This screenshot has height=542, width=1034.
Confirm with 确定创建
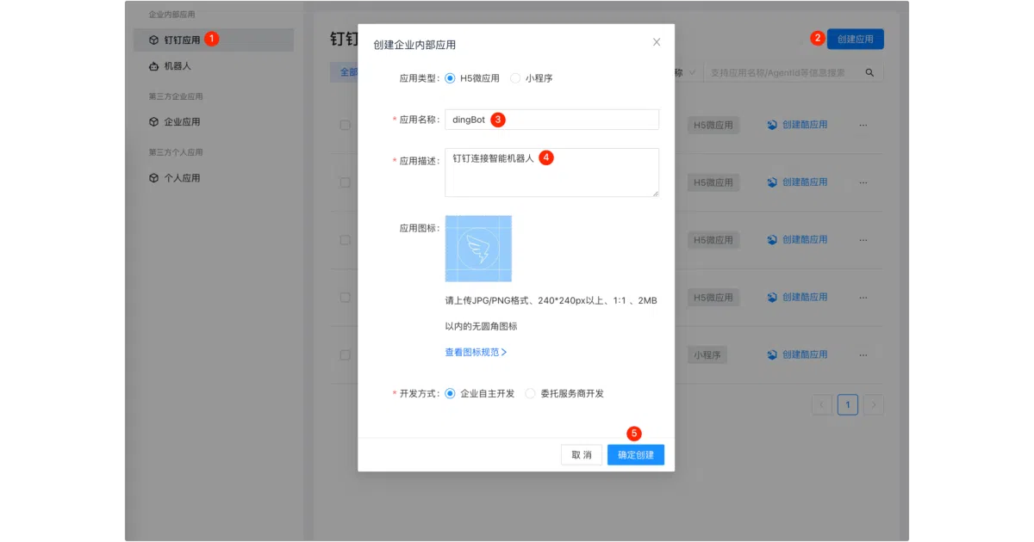[636, 455]
